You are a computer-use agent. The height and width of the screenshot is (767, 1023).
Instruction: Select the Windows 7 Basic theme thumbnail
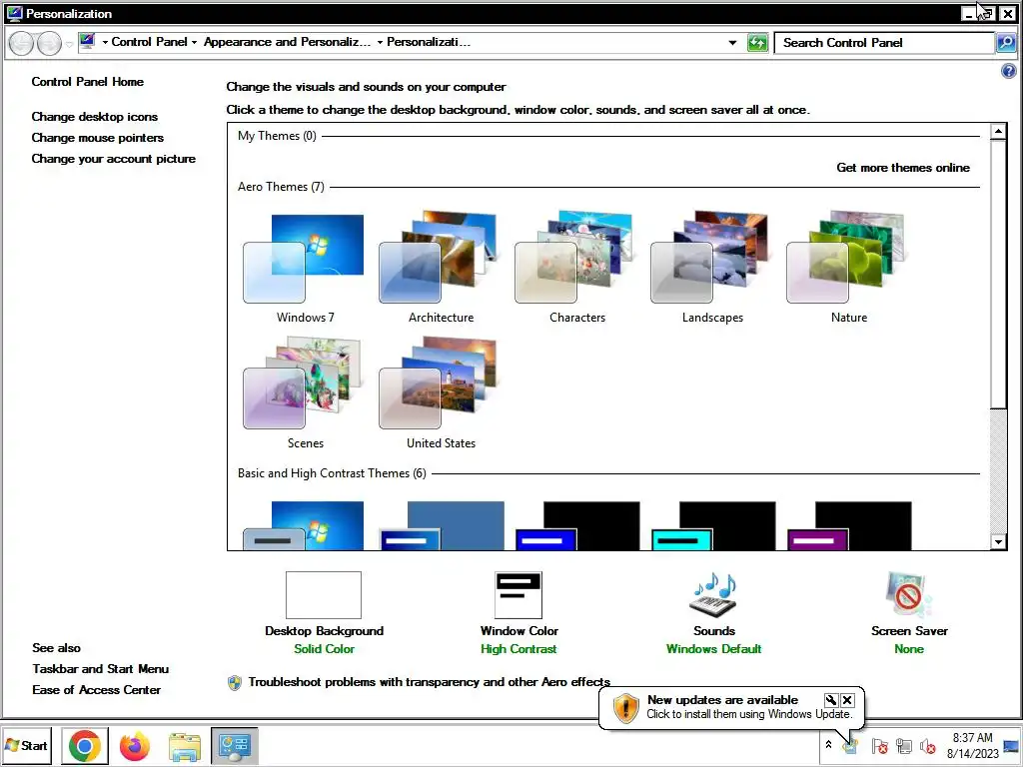[x=304, y=525]
